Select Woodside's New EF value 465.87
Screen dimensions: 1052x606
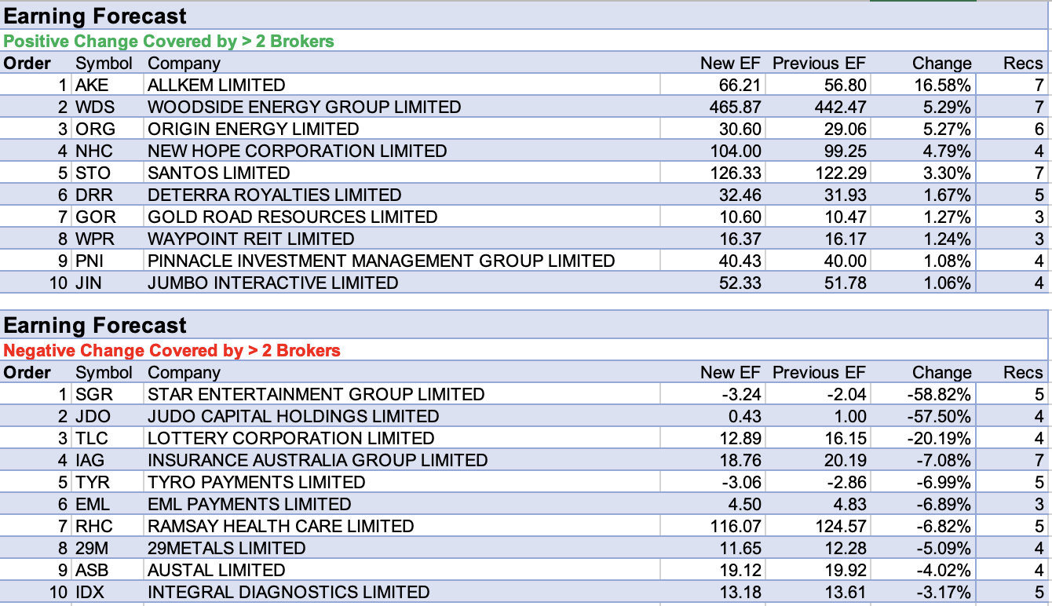tap(734, 107)
